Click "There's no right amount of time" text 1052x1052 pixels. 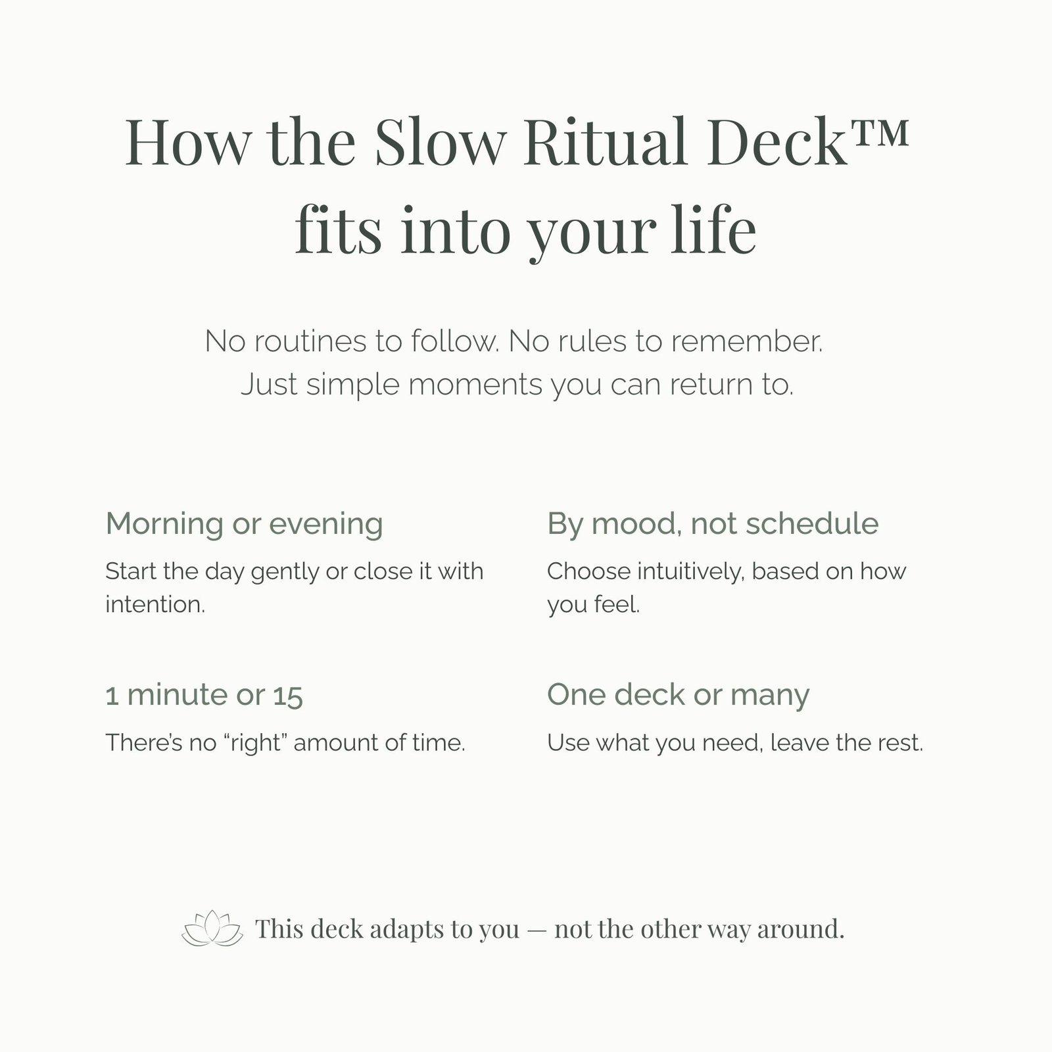pos(285,743)
